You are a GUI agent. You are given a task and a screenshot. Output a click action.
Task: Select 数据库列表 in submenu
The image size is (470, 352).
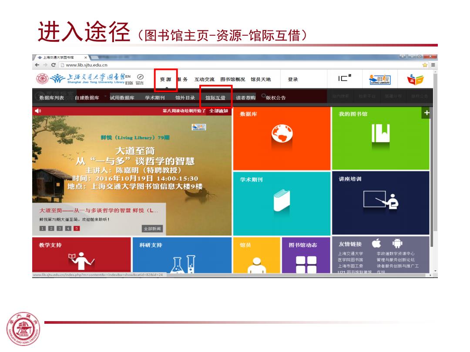pos(51,98)
